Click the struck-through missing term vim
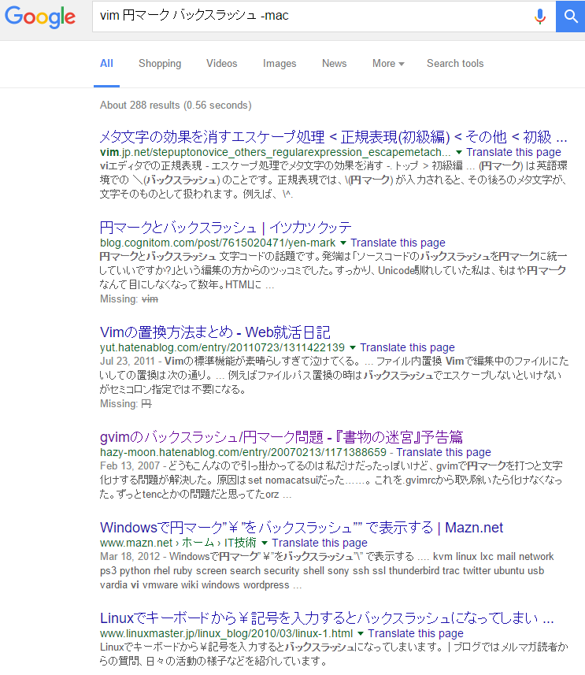The width and height of the screenshot is (585, 675). coord(150,299)
